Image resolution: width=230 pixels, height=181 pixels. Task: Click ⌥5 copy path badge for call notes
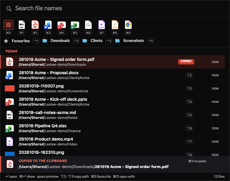coord(189,115)
